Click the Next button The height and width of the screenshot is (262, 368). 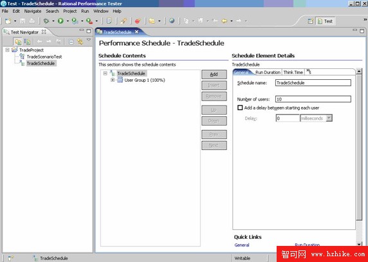coord(214,145)
